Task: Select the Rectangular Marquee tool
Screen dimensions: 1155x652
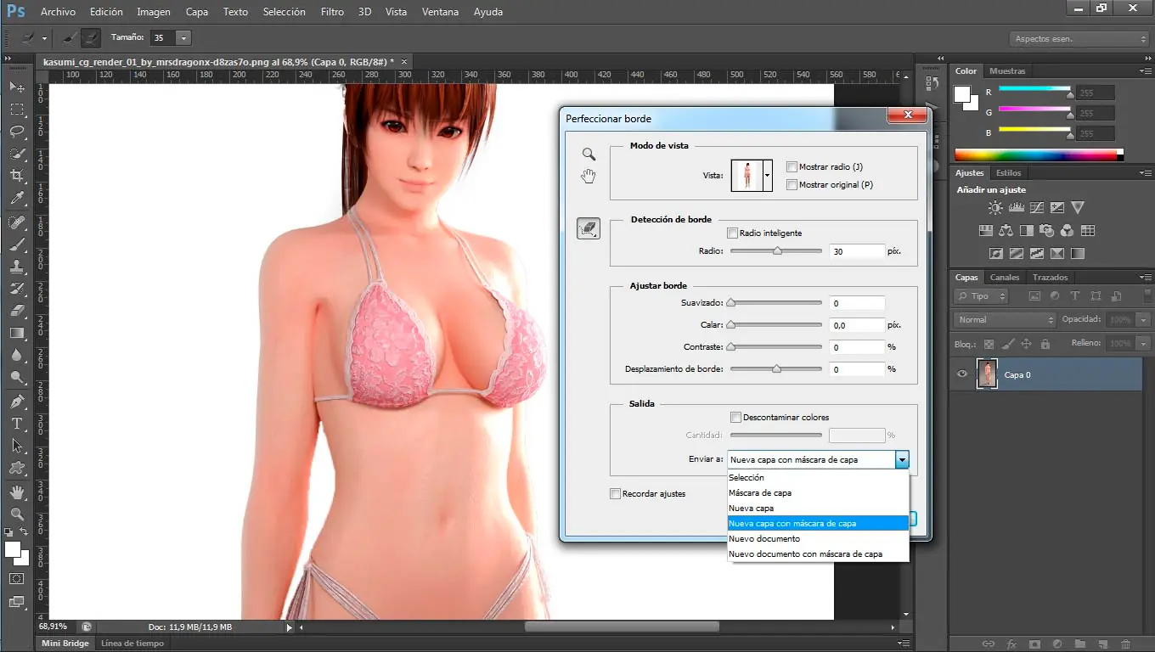Action: [x=17, y=110]
